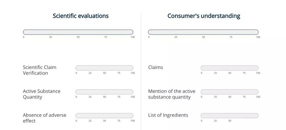
Task: Click the 100 tick under Claims bar
Action: (x=258, y=73)
